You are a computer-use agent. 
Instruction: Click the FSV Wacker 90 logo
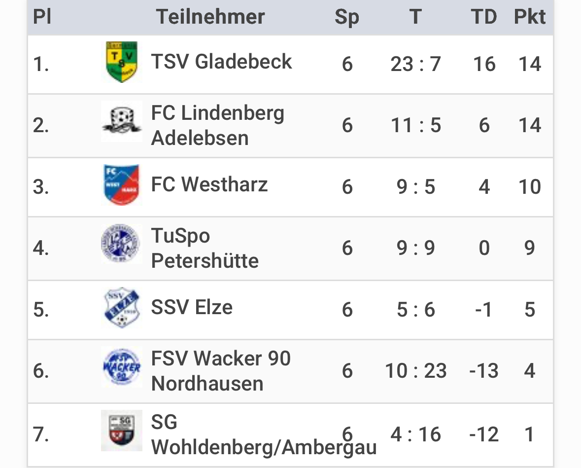[x=122, y=367]
